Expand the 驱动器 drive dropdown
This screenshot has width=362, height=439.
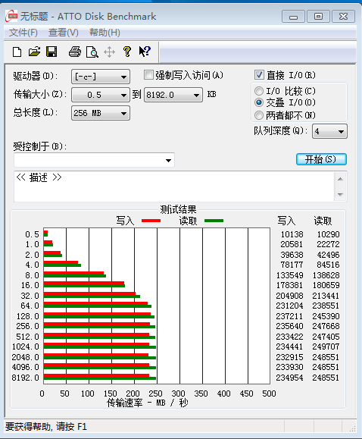coord(101,77)
